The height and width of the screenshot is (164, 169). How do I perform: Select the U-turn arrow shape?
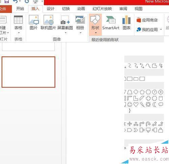(148, 124)
